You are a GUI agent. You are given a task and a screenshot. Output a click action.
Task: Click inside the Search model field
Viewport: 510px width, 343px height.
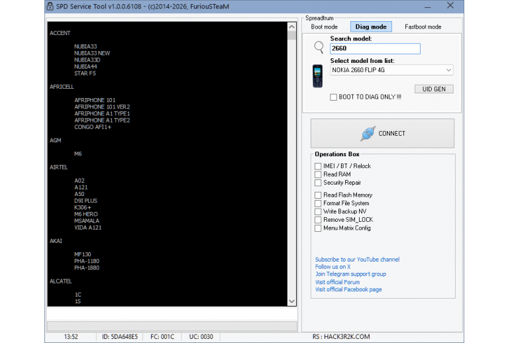point(375,49)
